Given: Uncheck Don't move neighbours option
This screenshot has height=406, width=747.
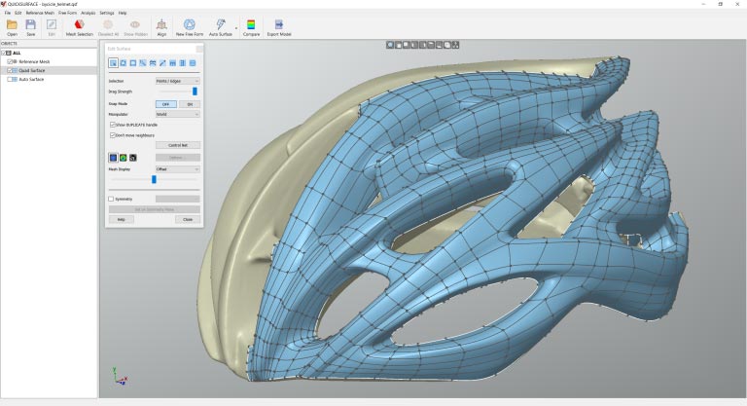Looking at the screenshot, I should pyautogui.click(x=112, y=134).
